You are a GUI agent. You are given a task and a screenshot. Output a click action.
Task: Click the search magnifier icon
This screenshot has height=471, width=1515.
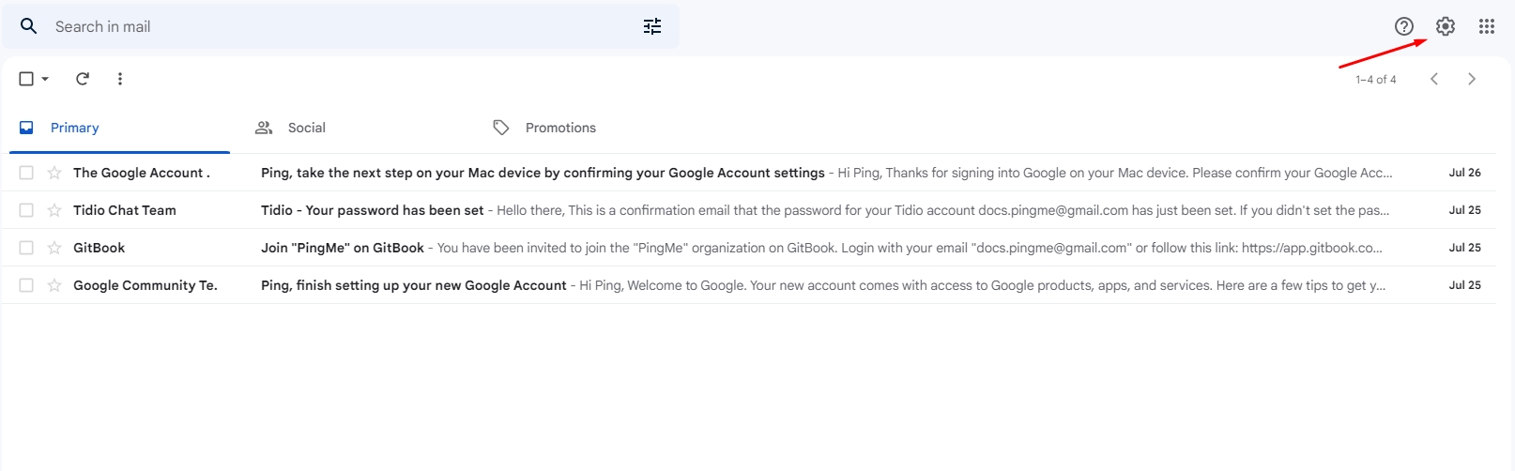coord(29,26)
